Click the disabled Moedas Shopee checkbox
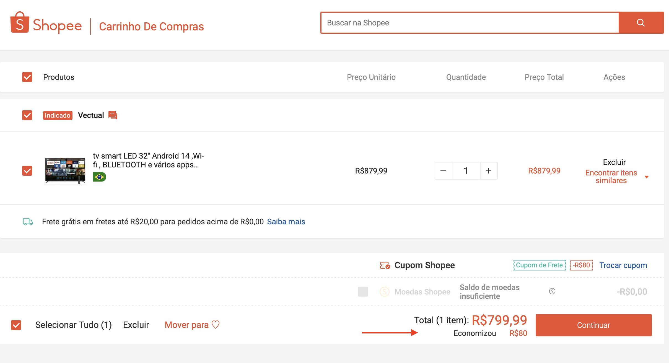Screen dimensions: 669x363 363,292
